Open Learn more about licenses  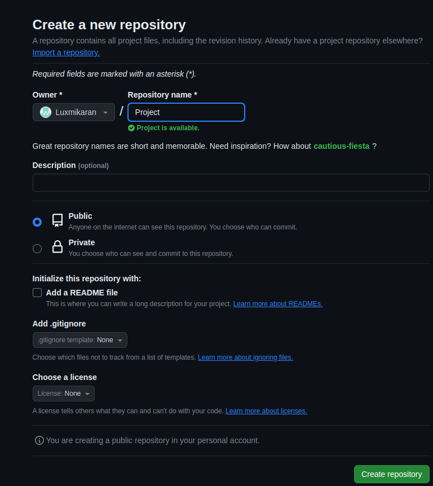tap(266, 410)
